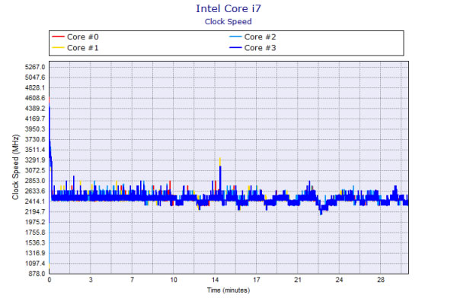Click the yellow Core #1 color line

pyautogui.click(x=58, y=48)
